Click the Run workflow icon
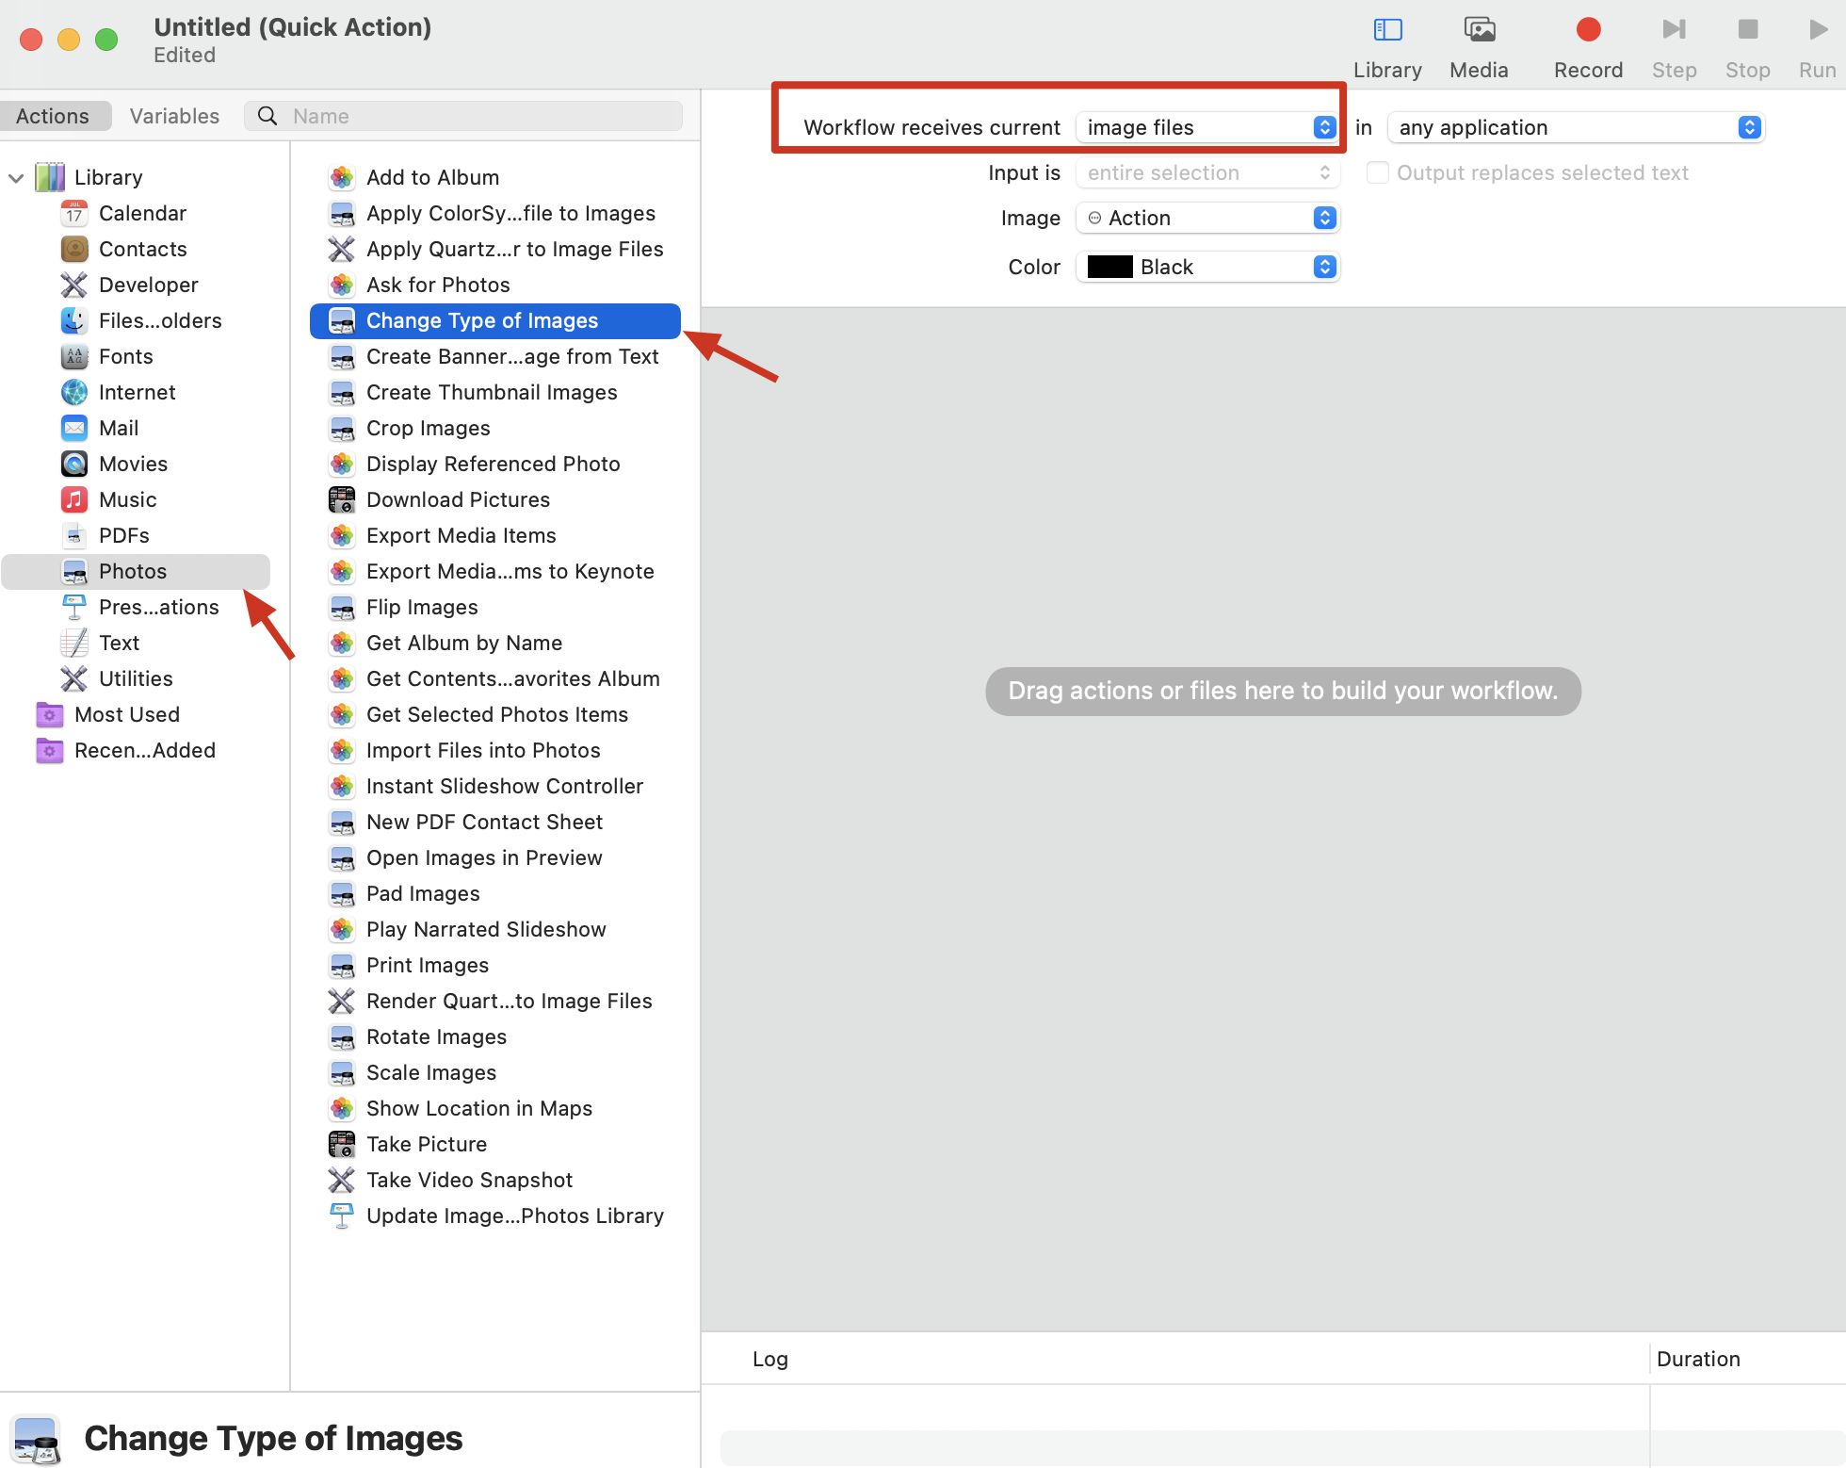 point(1817,31)
